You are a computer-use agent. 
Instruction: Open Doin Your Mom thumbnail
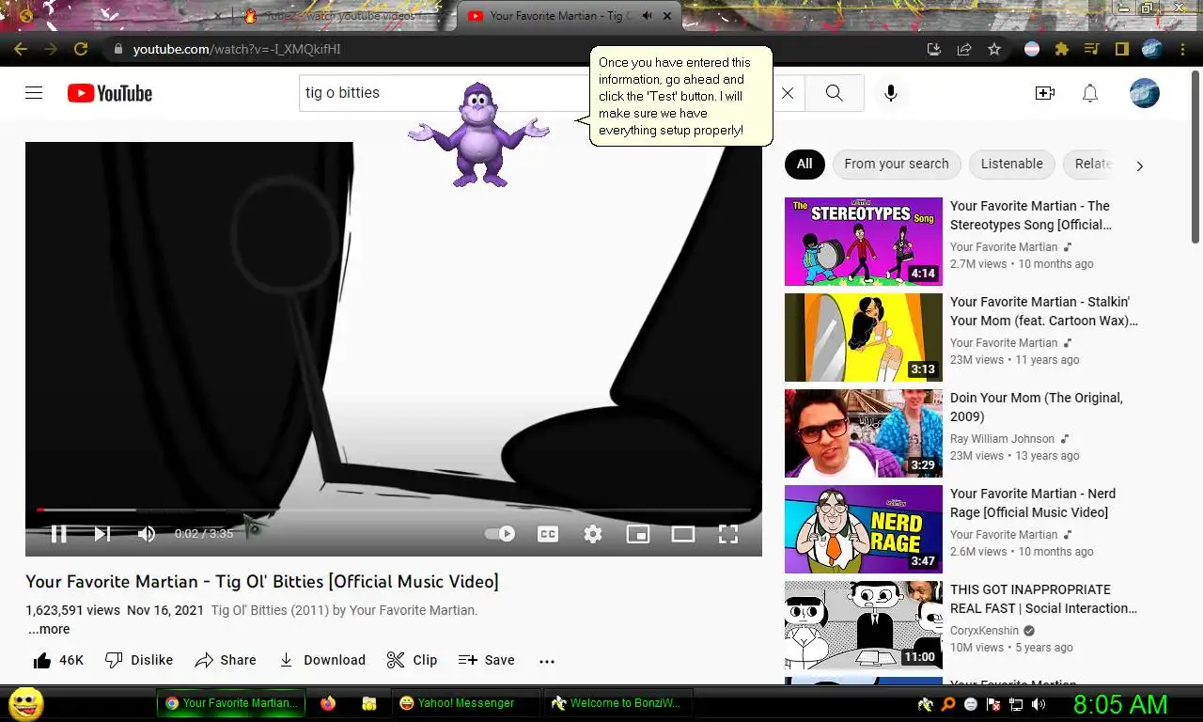864,433
